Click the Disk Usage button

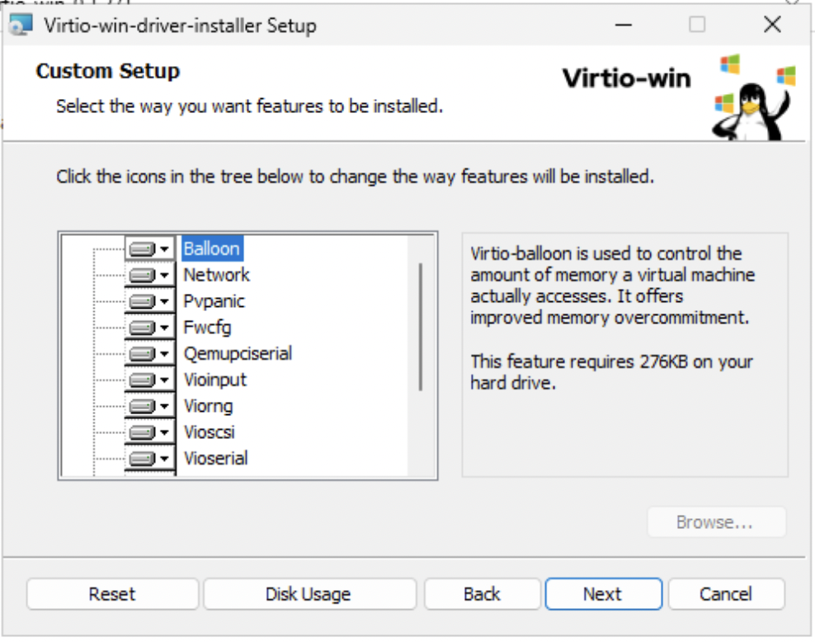[x=309, y=593]
